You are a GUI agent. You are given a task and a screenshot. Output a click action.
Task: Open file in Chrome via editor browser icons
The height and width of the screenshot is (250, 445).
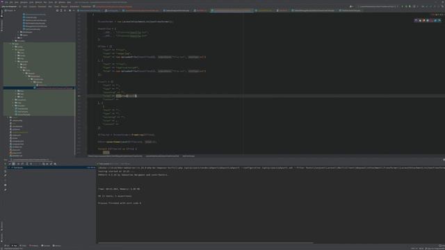420,20
